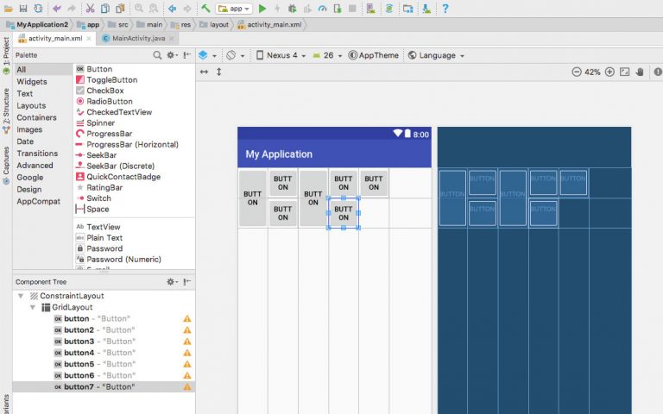Open the SDK Manager download icon
The width and height of the screenshot is (663, 414).
[x=426, y=9]
